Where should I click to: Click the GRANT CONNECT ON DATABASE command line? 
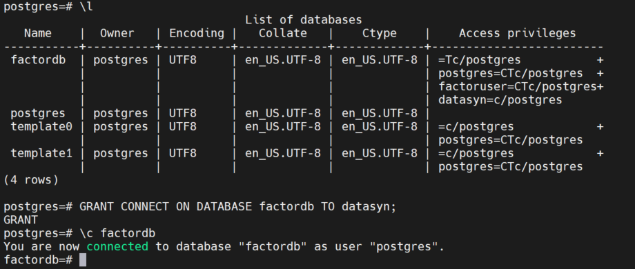pyautogui.click(x=199, y=207)
